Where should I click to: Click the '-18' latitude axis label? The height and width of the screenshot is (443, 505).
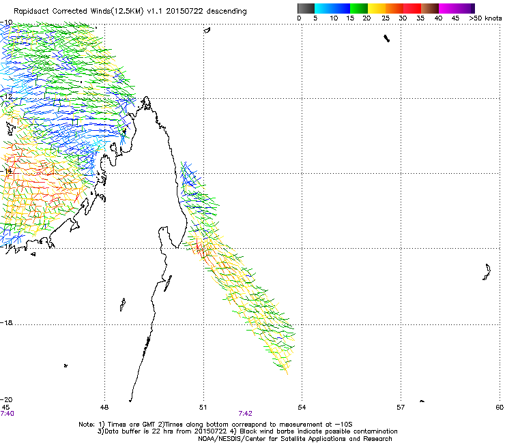[6, 322]
